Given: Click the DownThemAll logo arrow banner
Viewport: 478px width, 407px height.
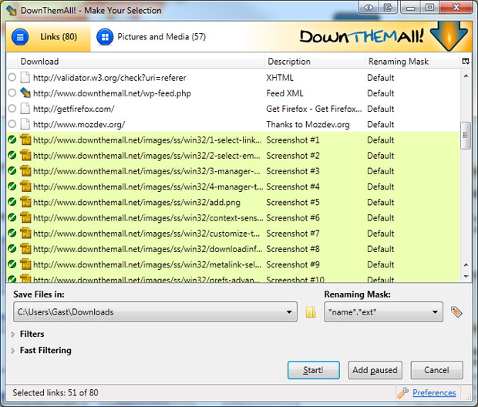Looking at the screenshot, I should point(449,37).
